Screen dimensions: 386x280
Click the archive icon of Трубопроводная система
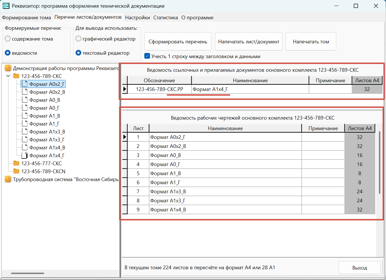click(x=8, y=179)
